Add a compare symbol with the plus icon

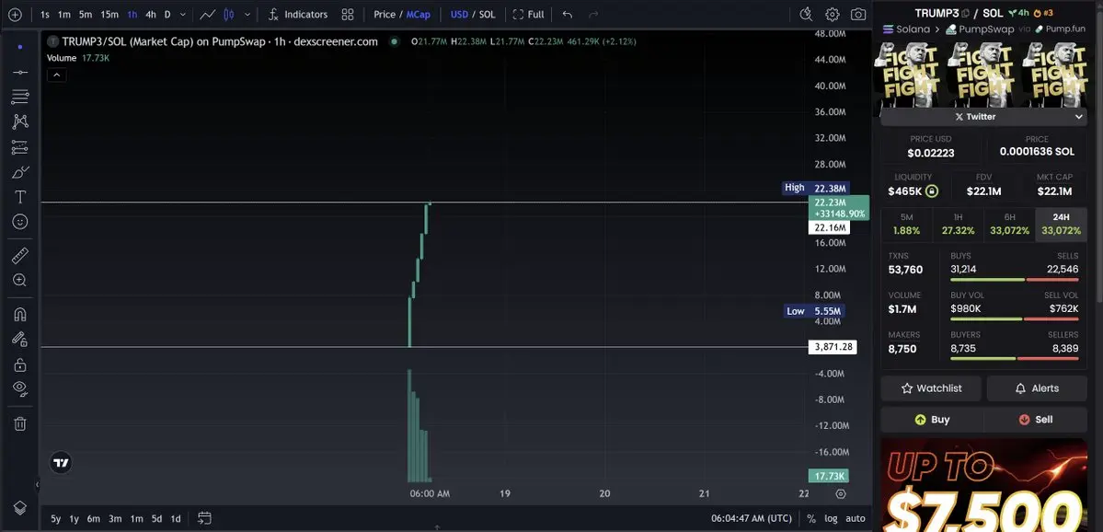tap(15, 14)
